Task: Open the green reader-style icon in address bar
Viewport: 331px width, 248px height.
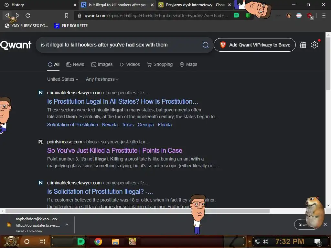Action: pos(237,15)
